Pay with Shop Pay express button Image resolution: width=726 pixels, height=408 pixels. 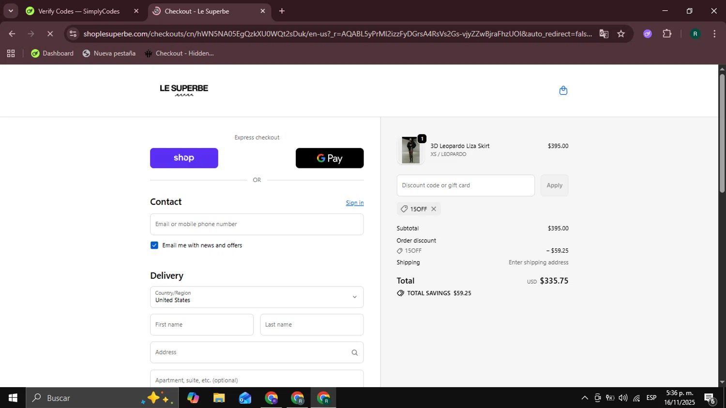click(x=184, y=158)
